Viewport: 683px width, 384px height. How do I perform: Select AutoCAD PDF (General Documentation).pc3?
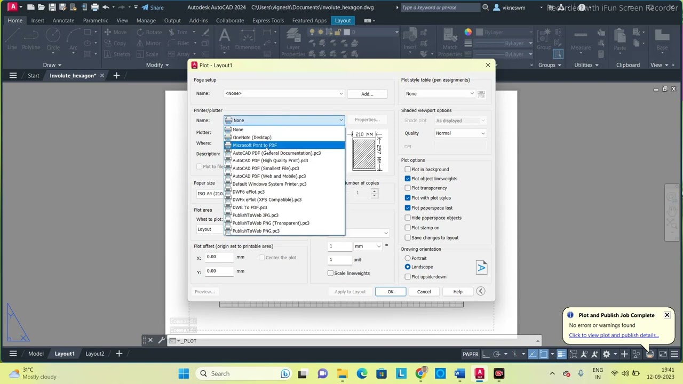(284, 153)
